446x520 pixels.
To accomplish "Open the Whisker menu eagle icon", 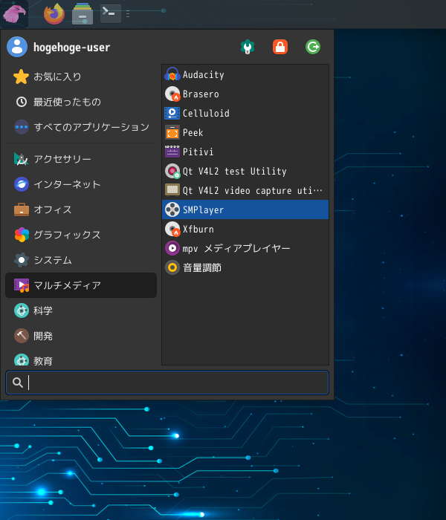I will click(14, 14).
